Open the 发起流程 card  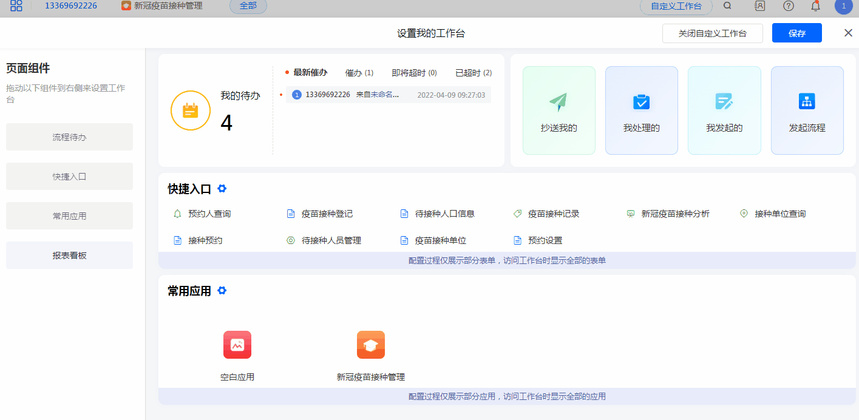807,110
